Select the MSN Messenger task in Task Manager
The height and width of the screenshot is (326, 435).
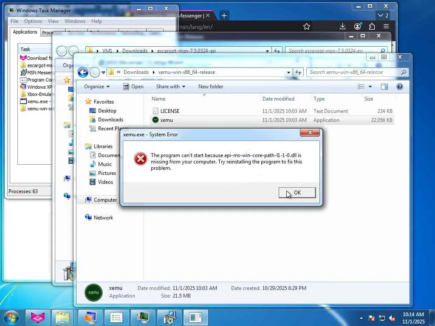pos(36,73)
